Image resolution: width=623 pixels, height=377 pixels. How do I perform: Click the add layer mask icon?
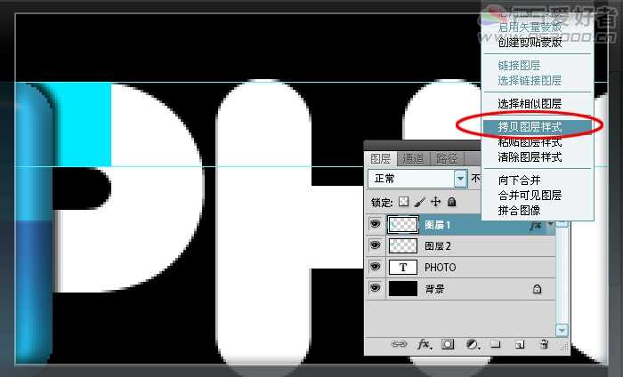pos(448,344)
